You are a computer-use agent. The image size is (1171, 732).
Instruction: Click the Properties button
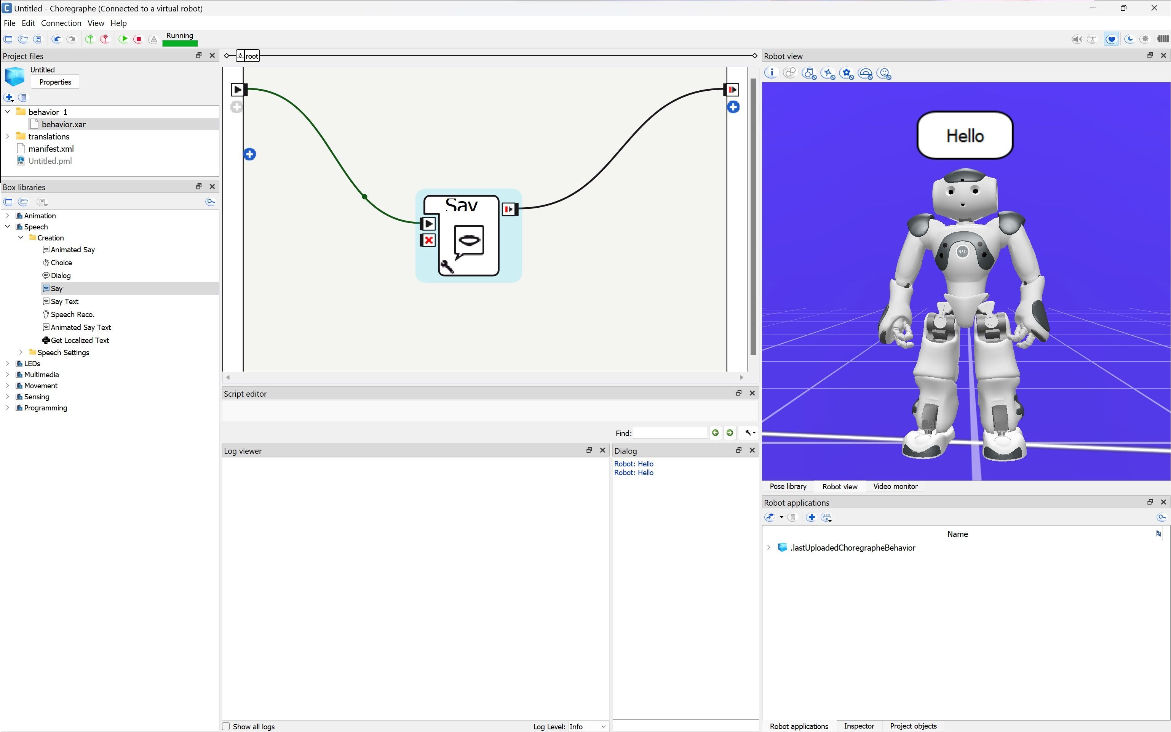click(x=55, y=82)
